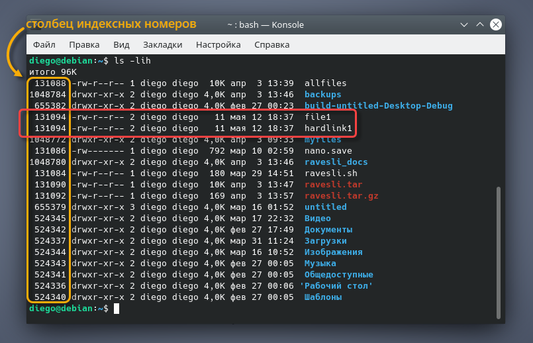Maximize the Konsole window
This screenshot has width=533, height=343.
pyautogui.click(x=480, y=25)
